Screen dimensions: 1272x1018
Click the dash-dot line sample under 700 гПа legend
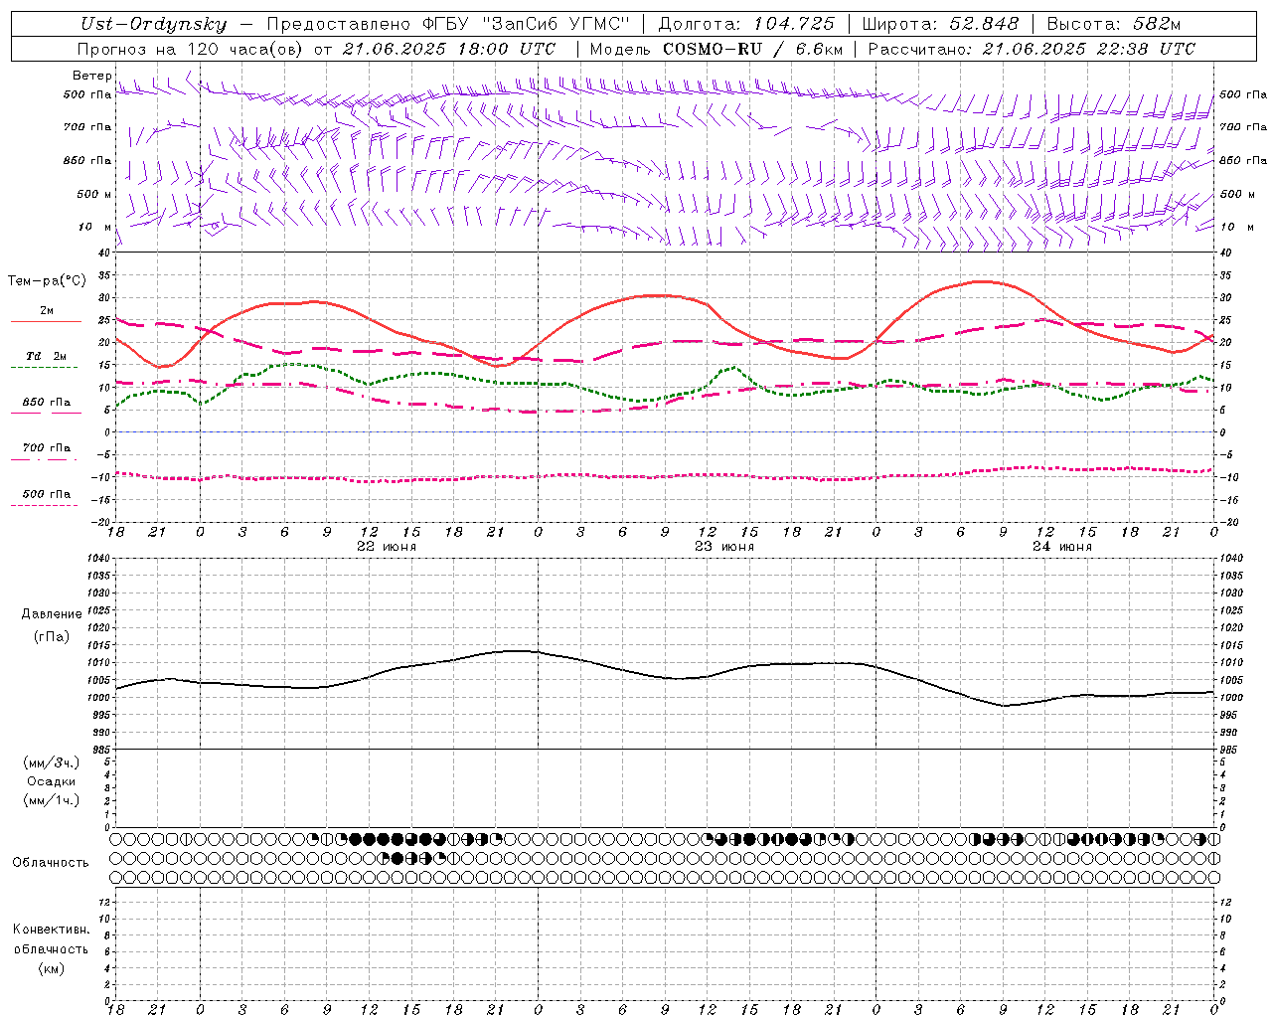45,460
